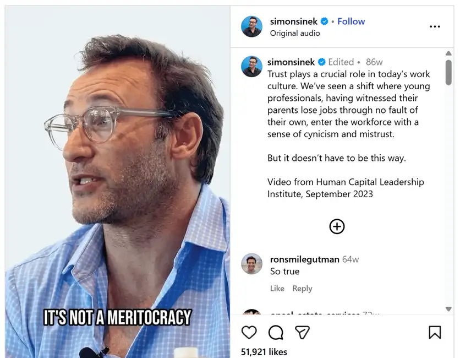Open comment bubble icon

coord(276,332)
